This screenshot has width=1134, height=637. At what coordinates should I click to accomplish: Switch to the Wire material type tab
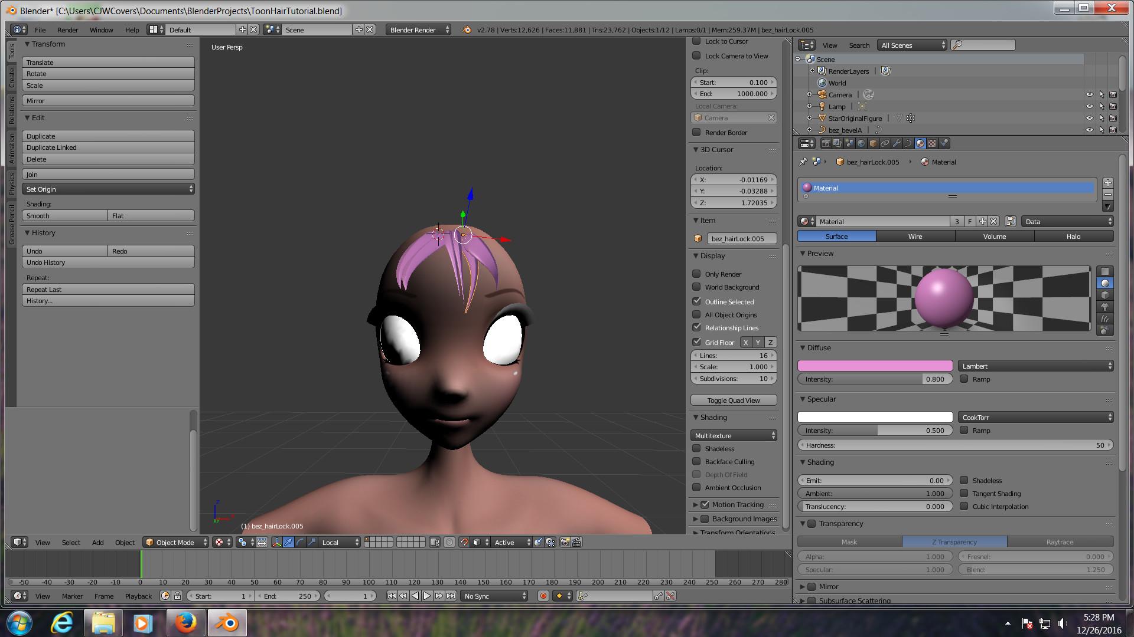pyautogui.click(x=915, y=236)
